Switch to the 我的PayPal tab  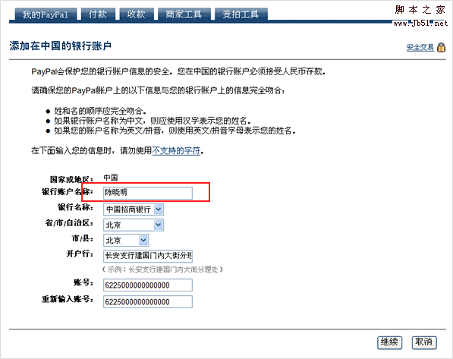[x=46, y=14]
